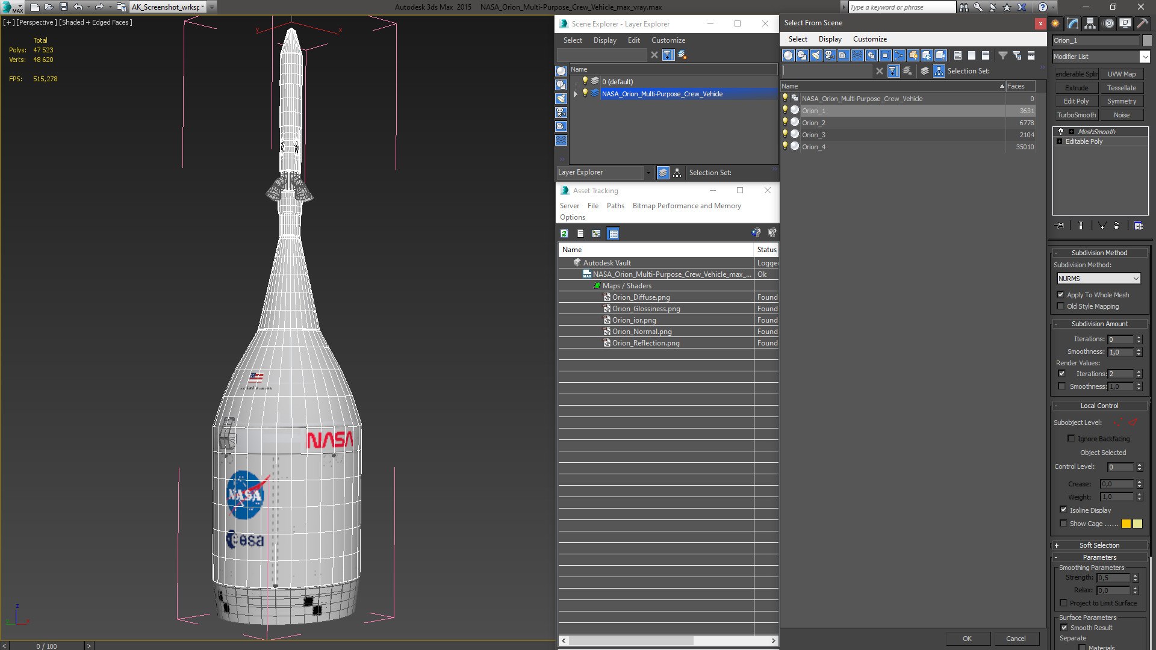
Task: Click Select All icon in Select From Scene
Action: [958, 55]
